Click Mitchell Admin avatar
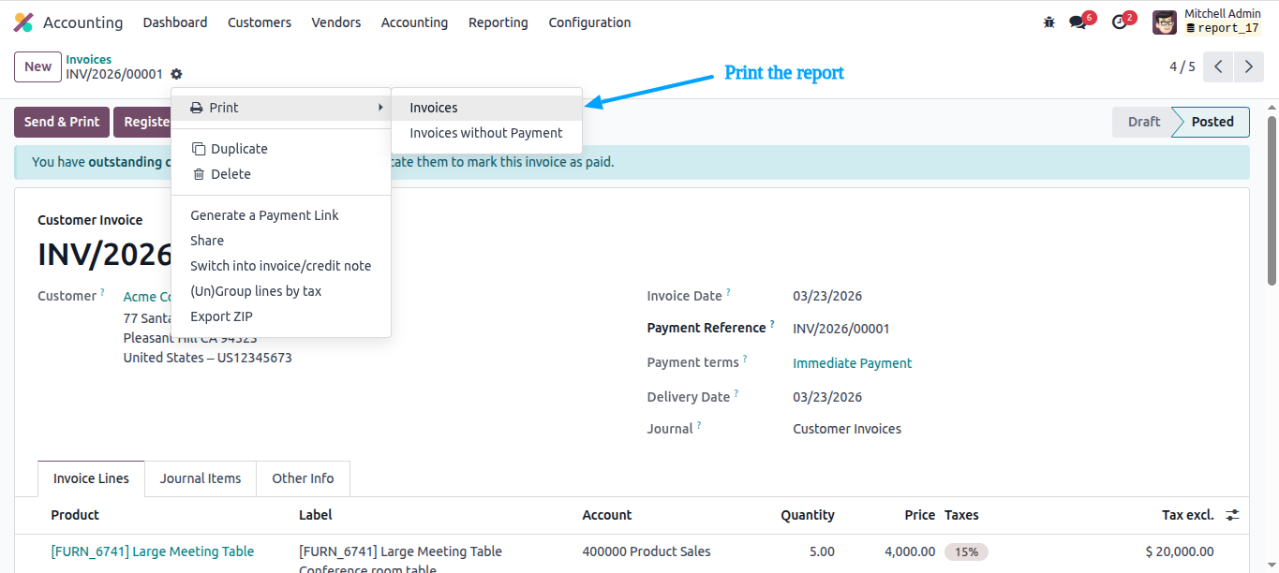This screenshot has height=573, width=1279. click(x=1165, y=22)
